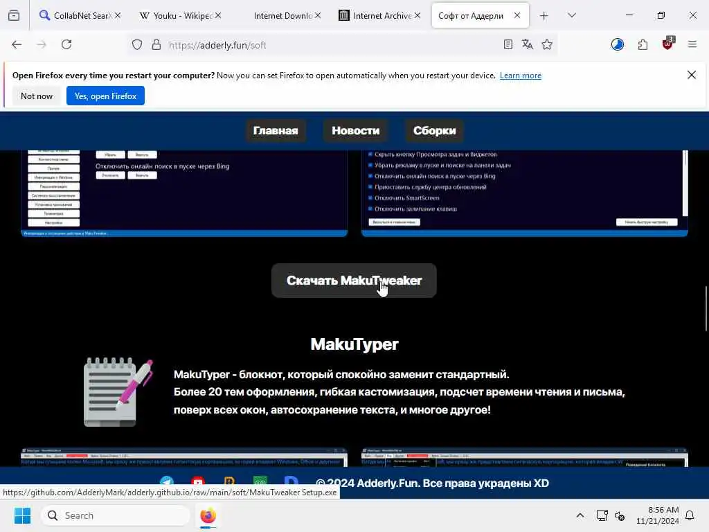
Task: Open right MakuTweaker screenshot thumbnail
Action: click(x=525, y=193)
